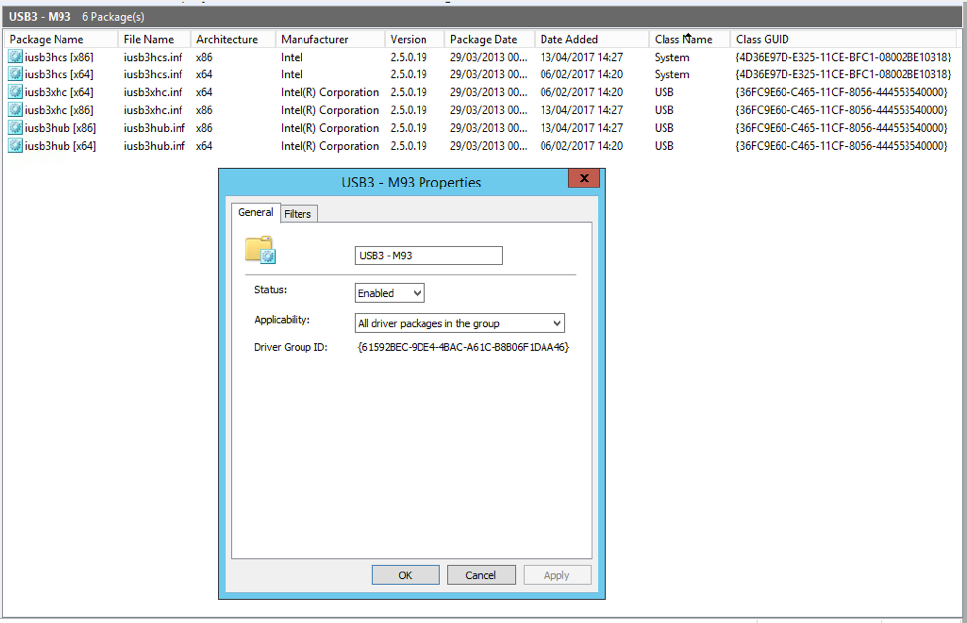Click the iusb3hub [x86] package icon

(15, 128)
